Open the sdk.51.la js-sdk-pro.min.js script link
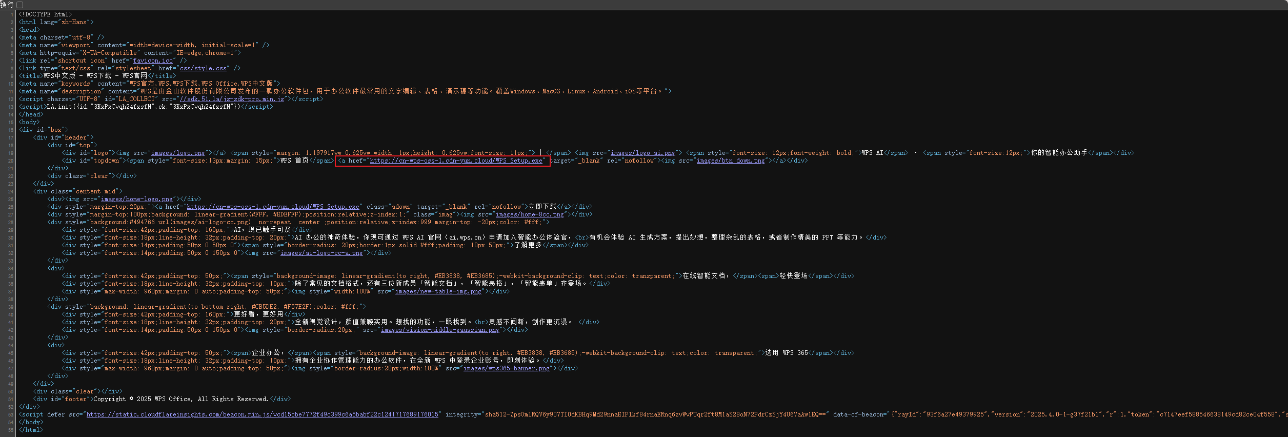1288x437 pixels. point(232,99)
